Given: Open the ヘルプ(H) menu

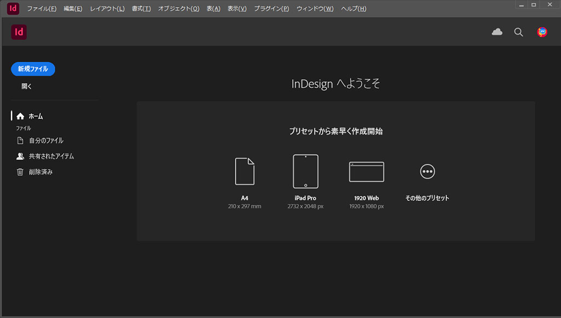Looking at the screenshot, I should pos(354,9).
